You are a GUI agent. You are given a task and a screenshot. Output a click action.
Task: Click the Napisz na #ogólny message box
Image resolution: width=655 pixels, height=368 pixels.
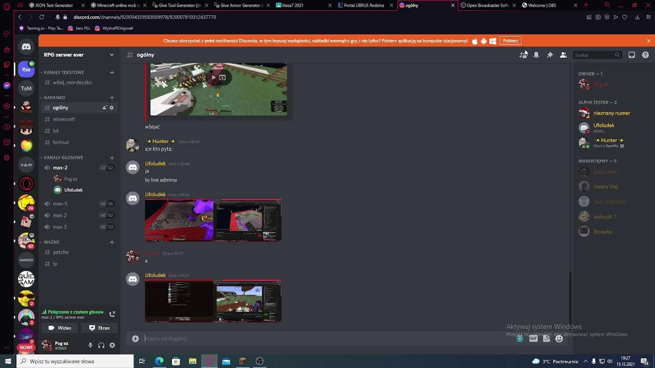click(x=327, y=338)
